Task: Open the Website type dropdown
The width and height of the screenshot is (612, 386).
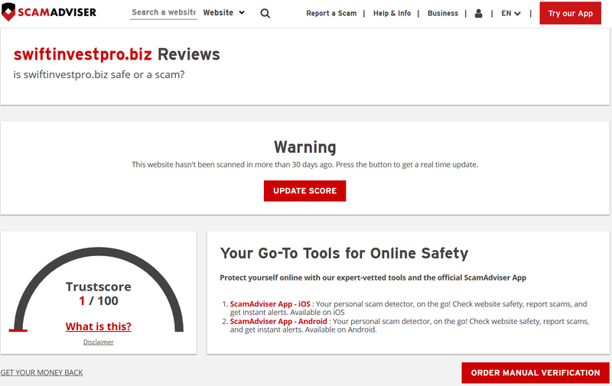Action: pyautogui.click(x=223, y=12)
